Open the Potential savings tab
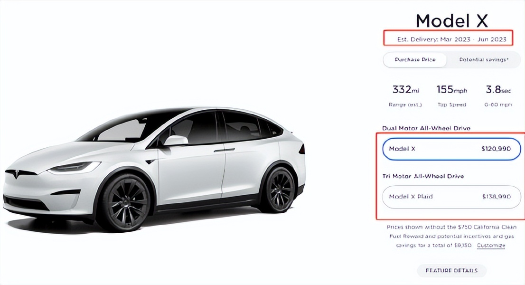Screen dimensions: 525x285 pyautogui.click(x=484, y=60)
